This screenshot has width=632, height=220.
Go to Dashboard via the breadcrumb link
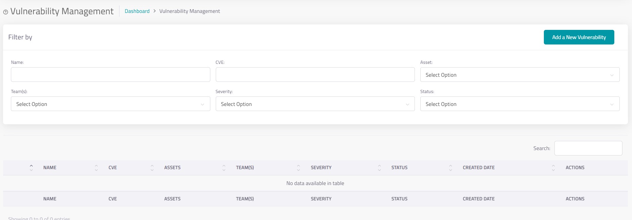point(137,11)
